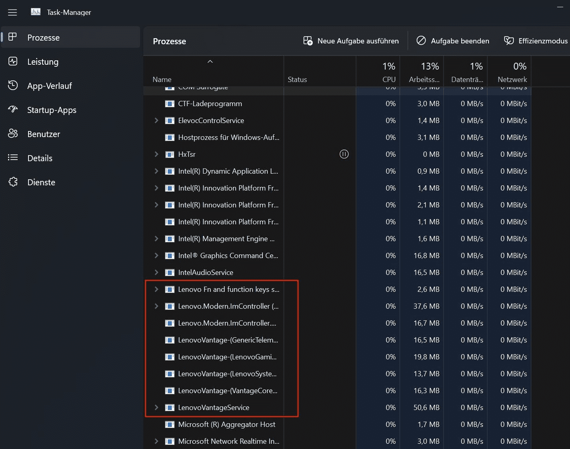Click the Benutzer users icon

(x=13, y=134)
